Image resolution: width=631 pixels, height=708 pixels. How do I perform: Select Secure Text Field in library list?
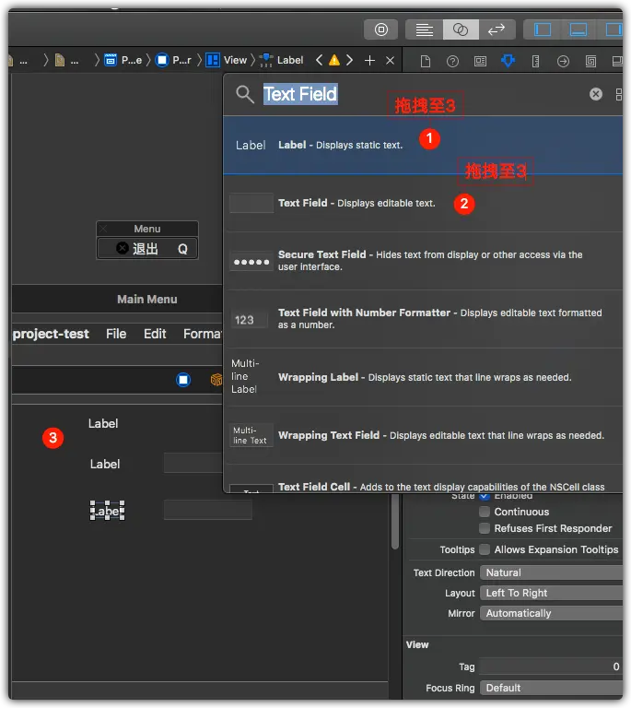click(x=423, y=261)
